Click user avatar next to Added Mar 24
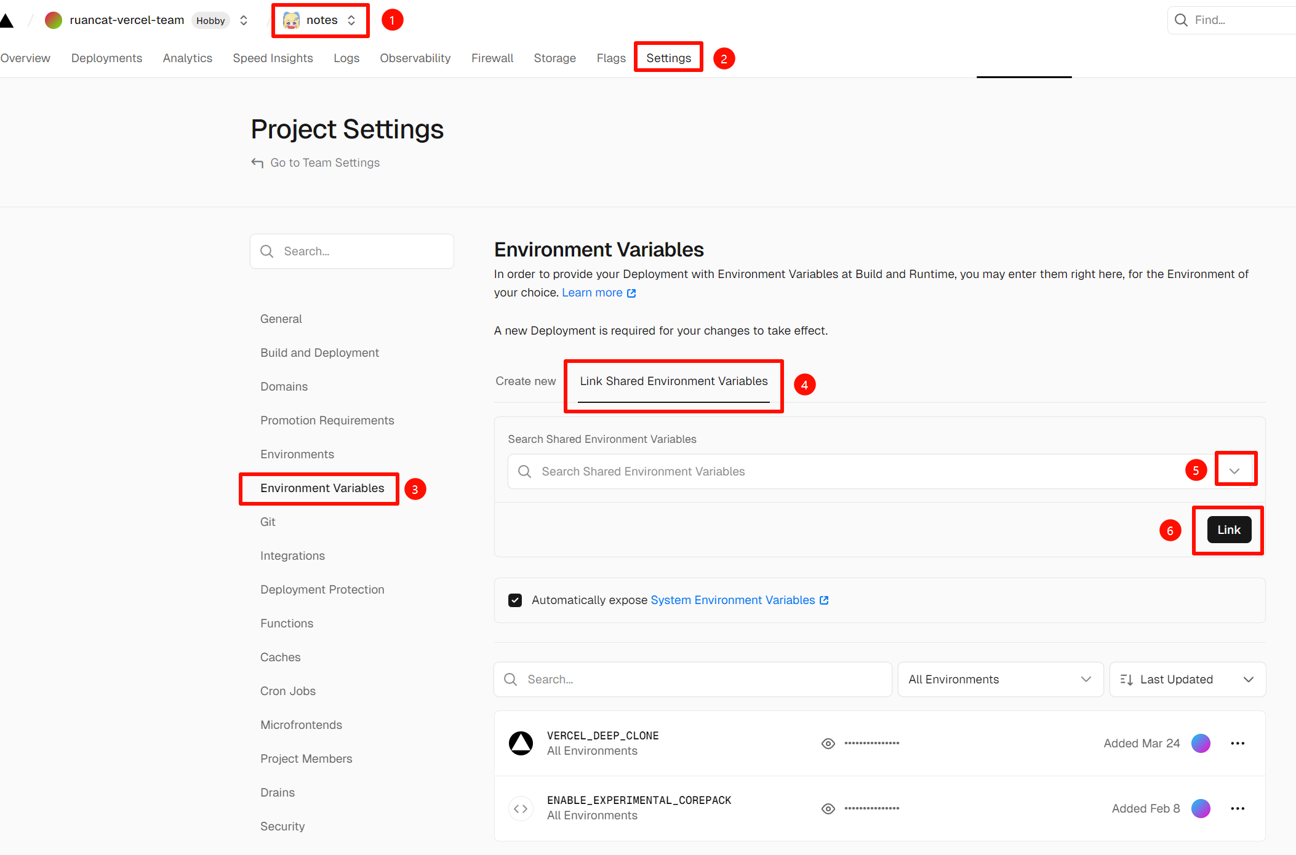The image size is (1296, 855). [1201, 743]
